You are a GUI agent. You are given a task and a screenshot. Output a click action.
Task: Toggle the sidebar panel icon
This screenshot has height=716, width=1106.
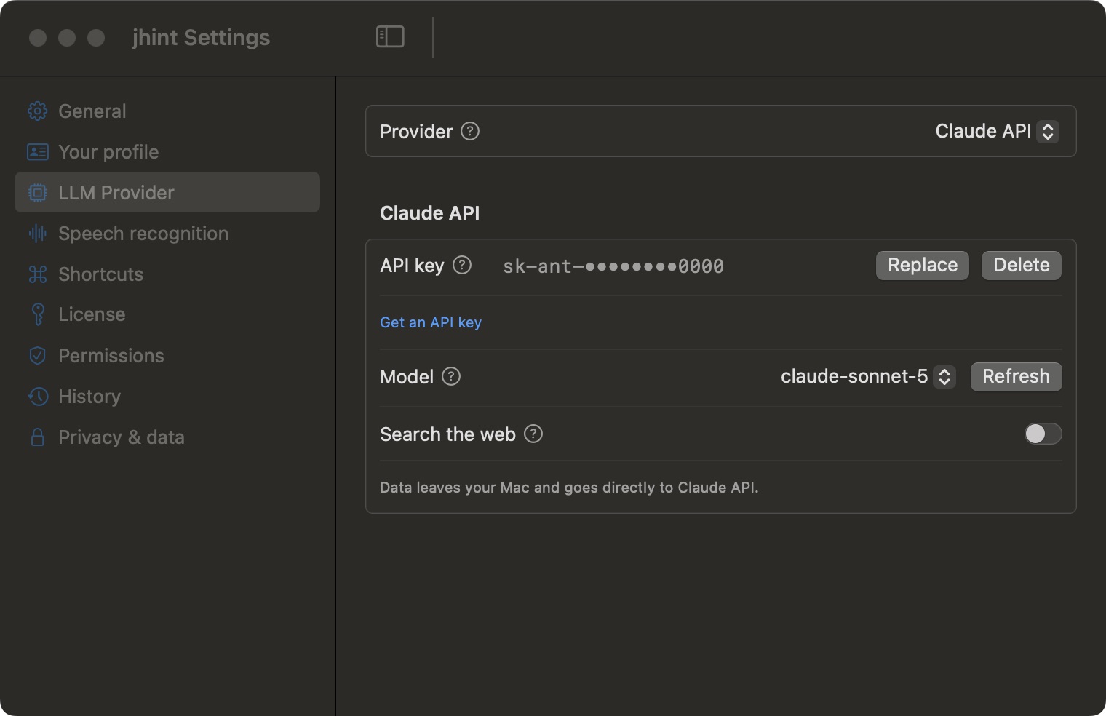pos(390,36)
